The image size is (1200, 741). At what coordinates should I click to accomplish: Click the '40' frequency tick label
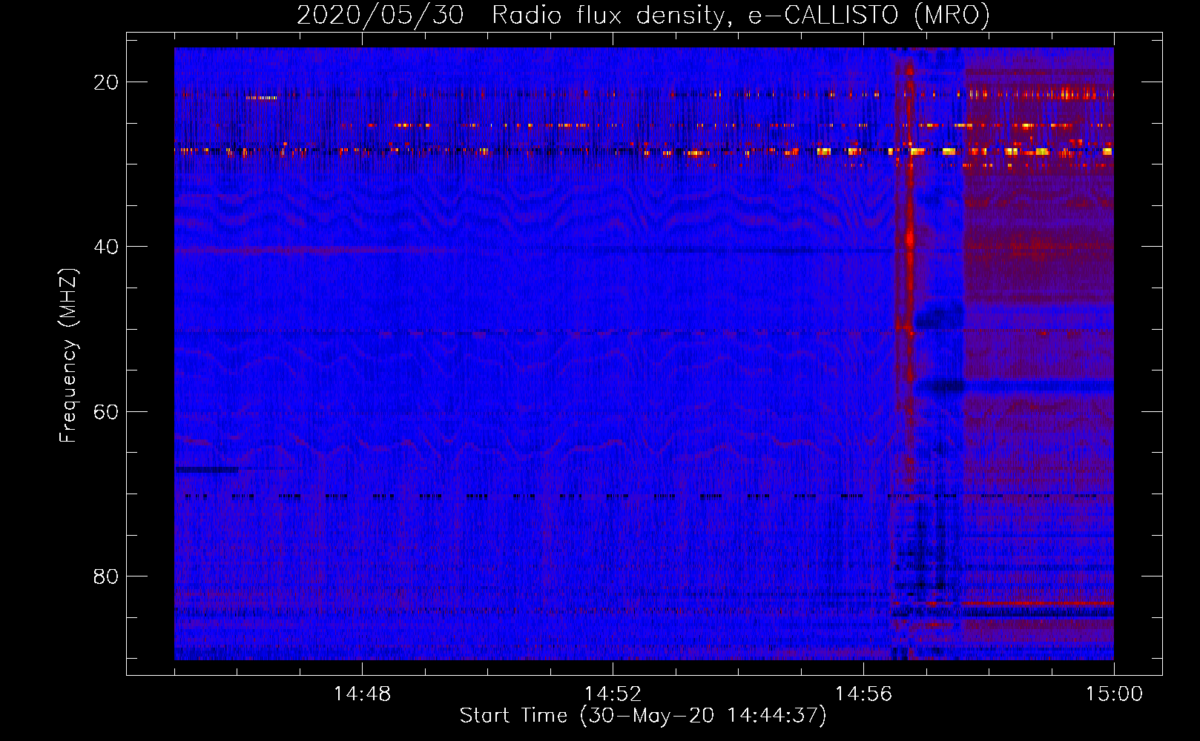pos(106,247)
